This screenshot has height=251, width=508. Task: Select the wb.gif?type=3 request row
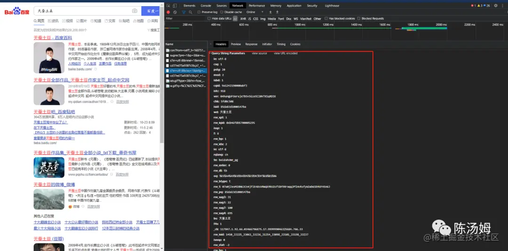[x=186, y=81]
